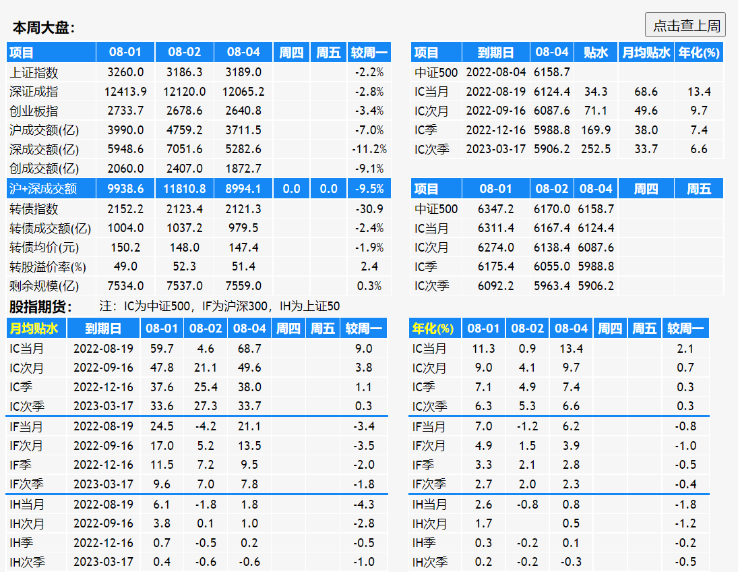Select the 转债指数 row label
Viewport: 738px width, 572px height.
click(34, 208)
